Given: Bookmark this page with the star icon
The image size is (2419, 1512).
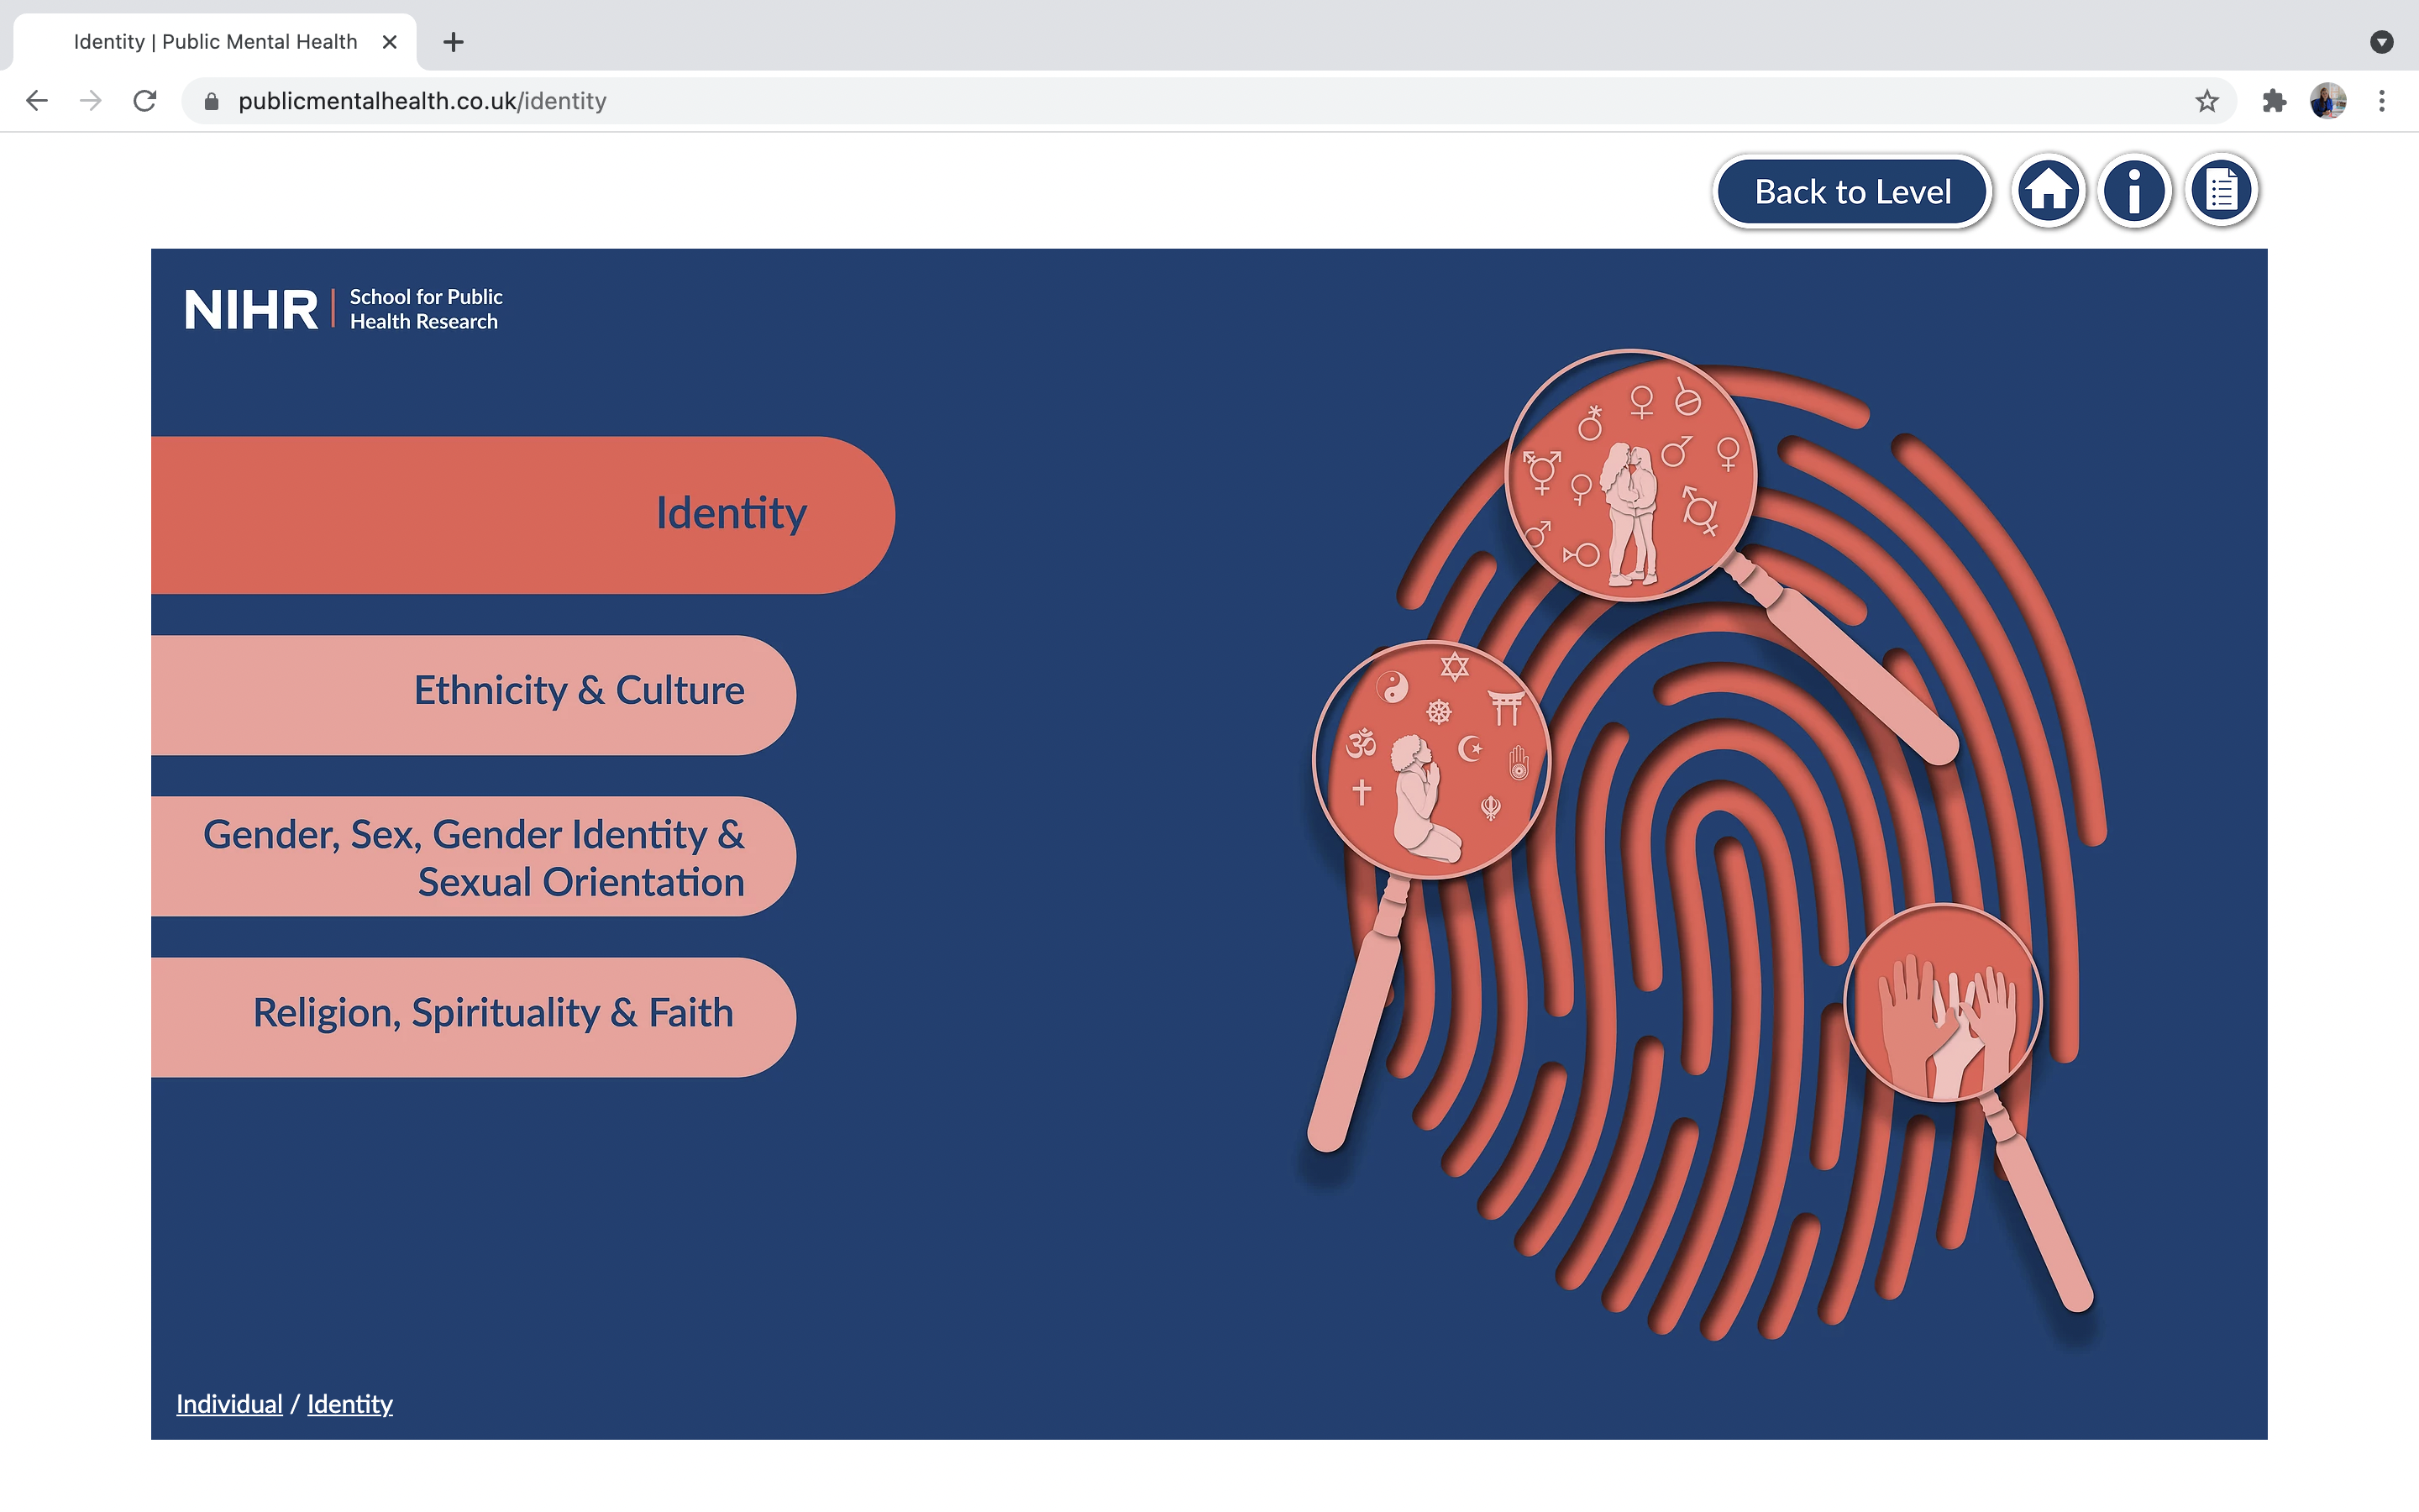Looking at the screenshot, I should (x=2207, y=101).
